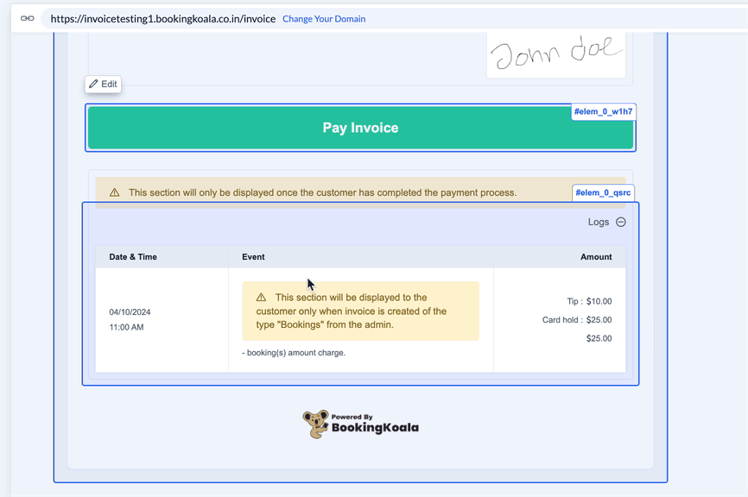Click the warning triangle in the Bookings notice

[261, 298]
